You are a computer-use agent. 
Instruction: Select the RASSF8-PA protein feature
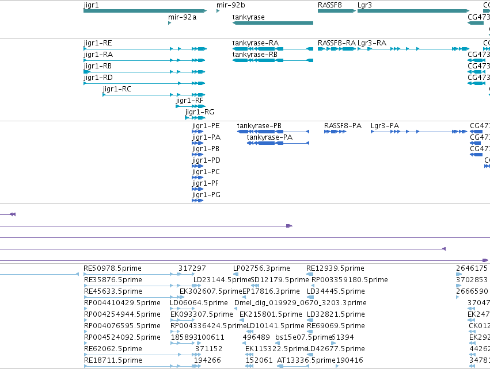pos(335,132)
